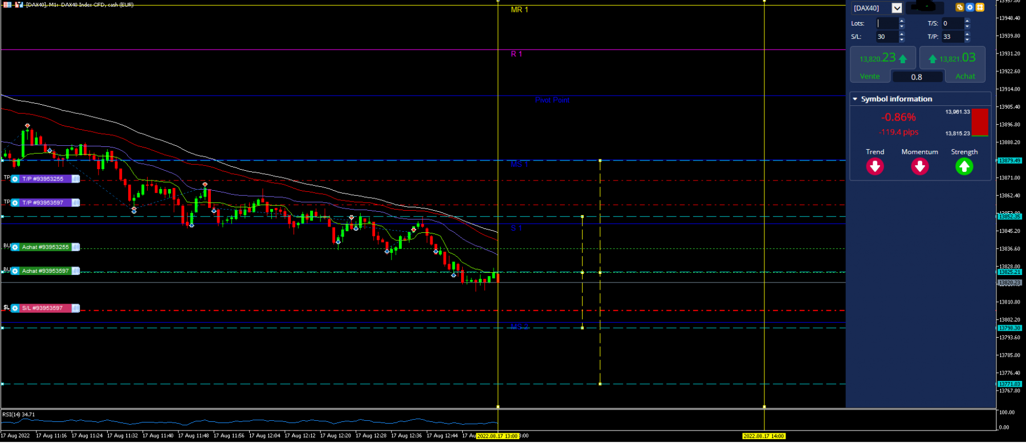Click the -119.4 pips value
This screenshot has width=1026, height=443.
point(898,132)
